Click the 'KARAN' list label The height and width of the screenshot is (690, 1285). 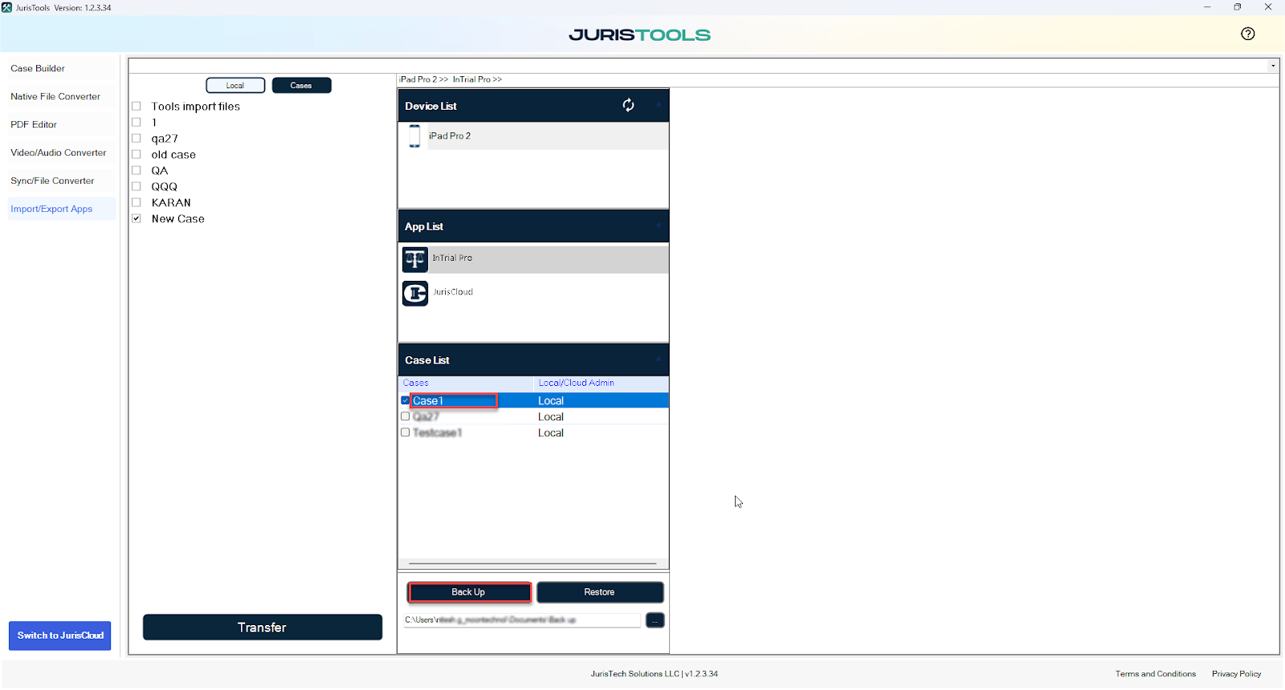171,202
